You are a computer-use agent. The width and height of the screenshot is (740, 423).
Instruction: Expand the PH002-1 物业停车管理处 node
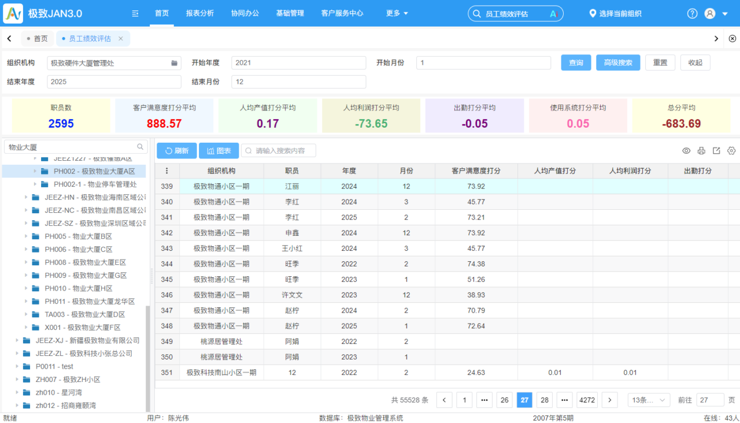point(35,184)
